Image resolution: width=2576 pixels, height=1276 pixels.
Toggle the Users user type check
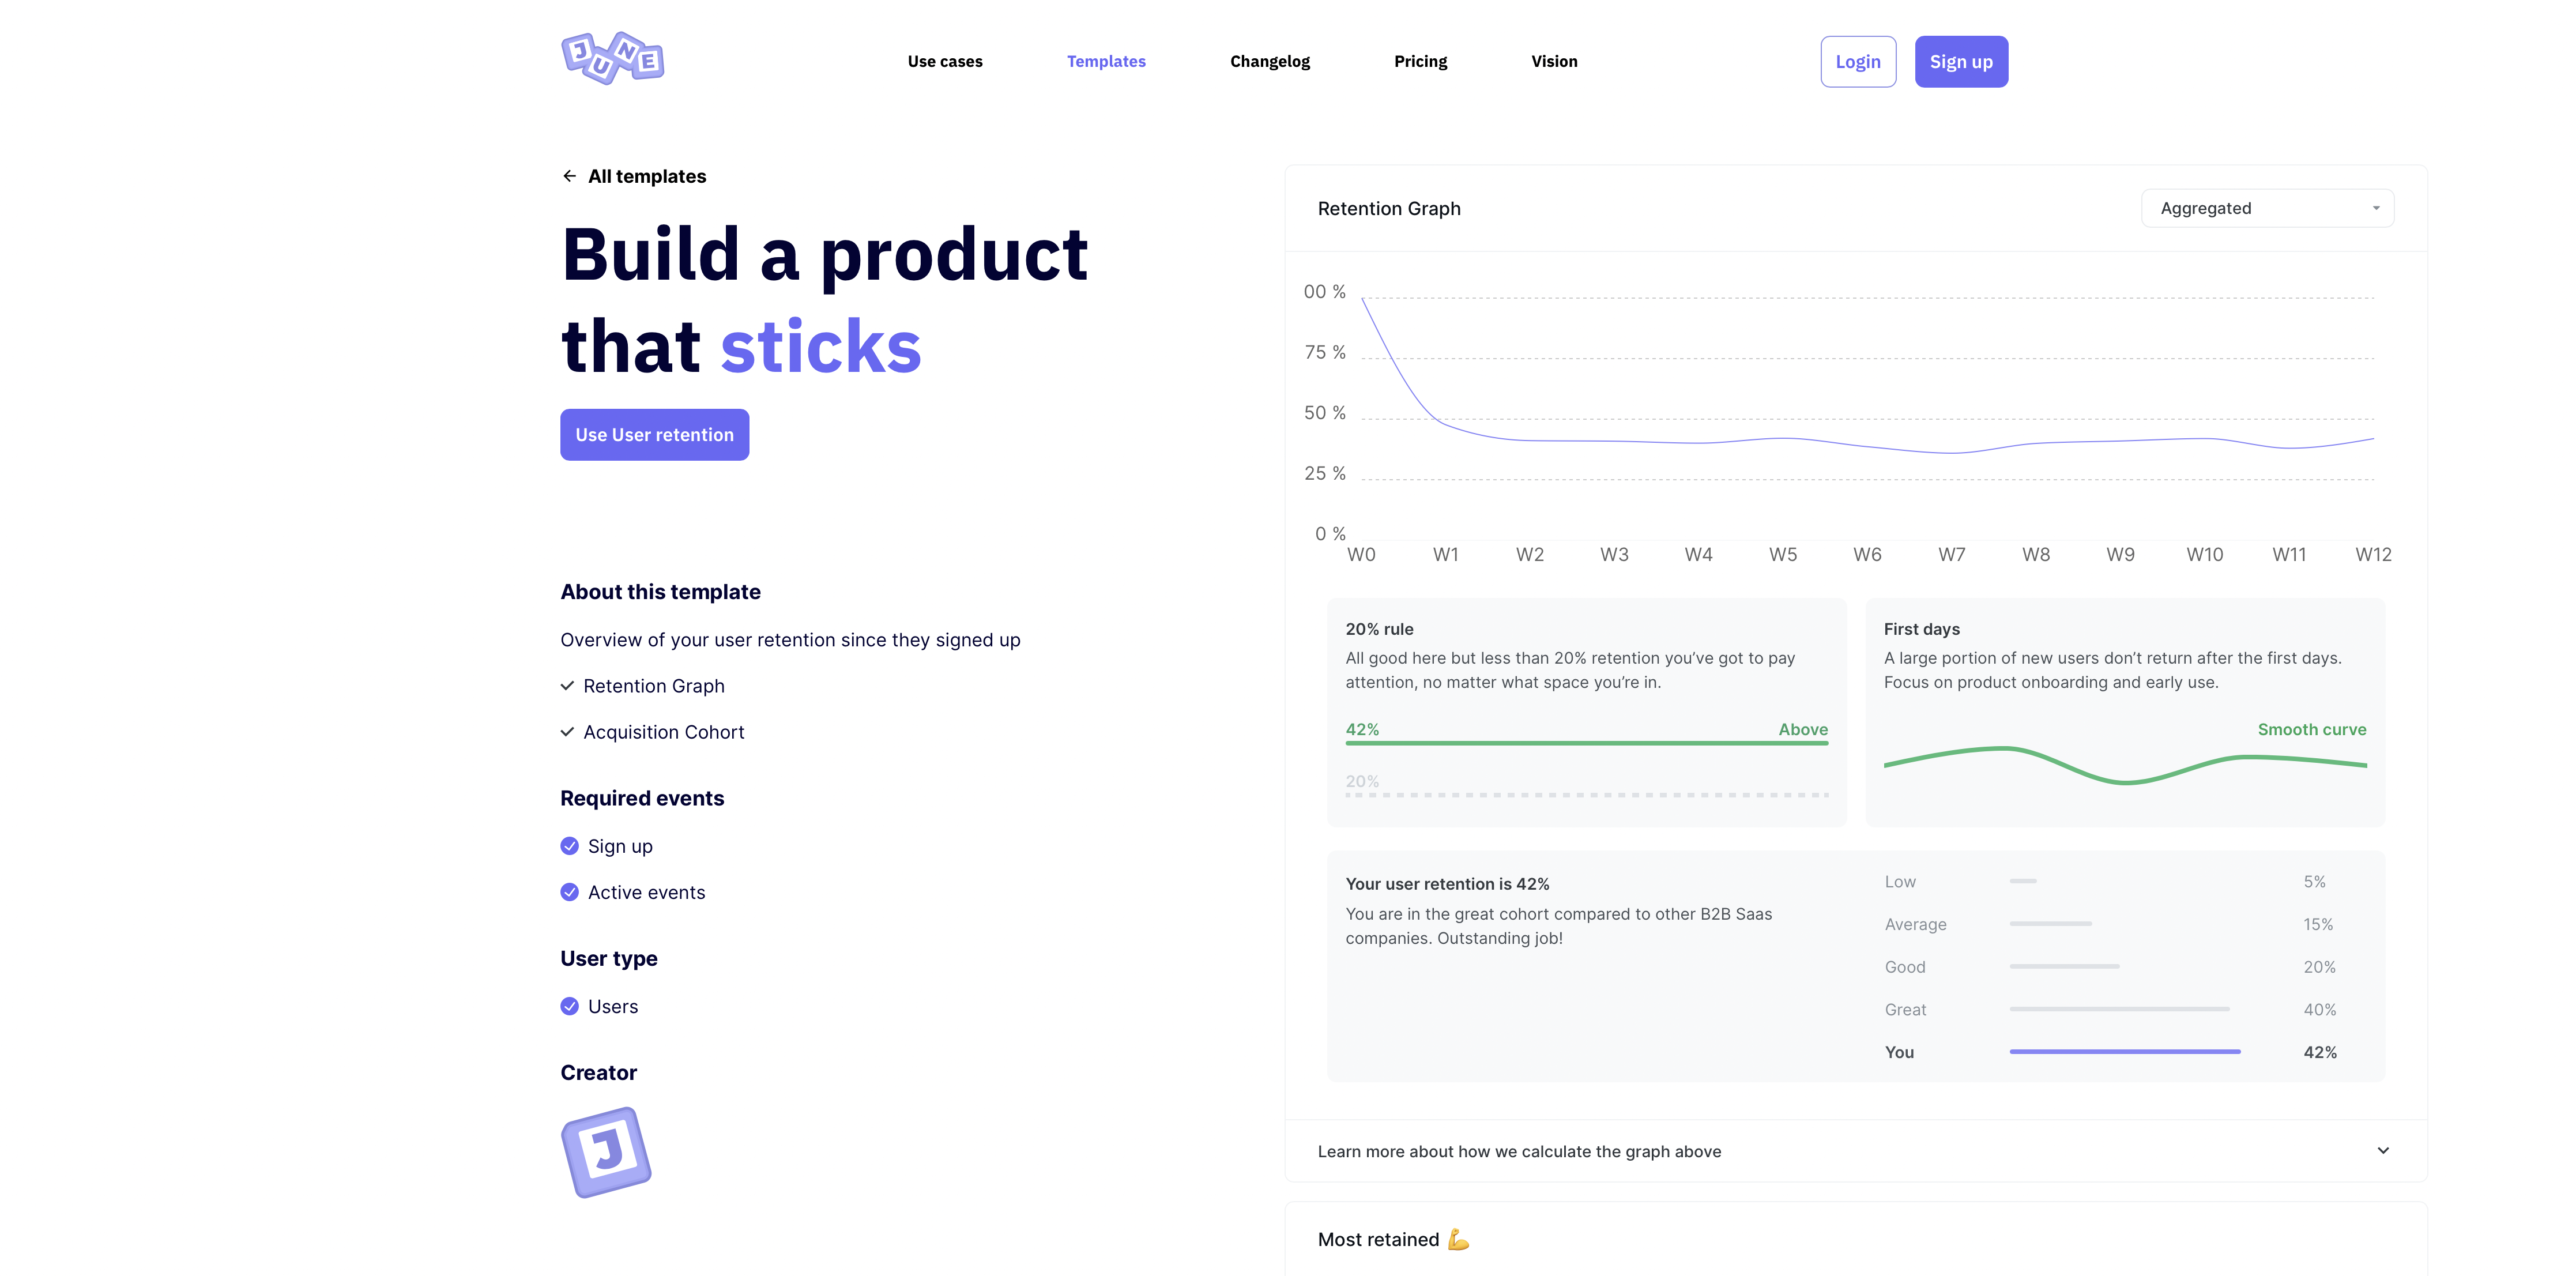click(x=570, y=1006)
